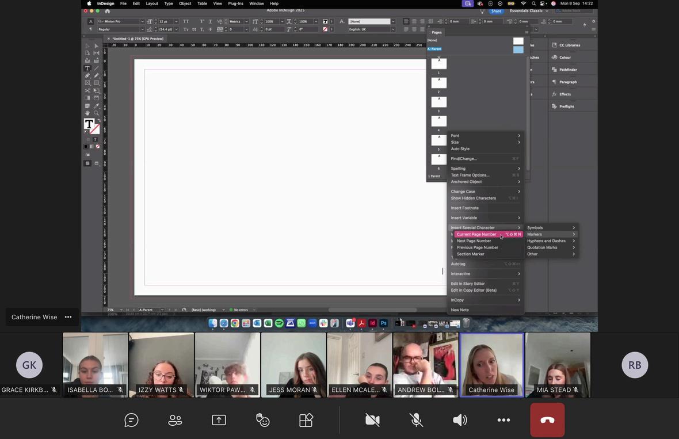Open 12 pt font size dropdown
Screen dimensions: 679x439
pyautogui.click(x=176, y=21)
